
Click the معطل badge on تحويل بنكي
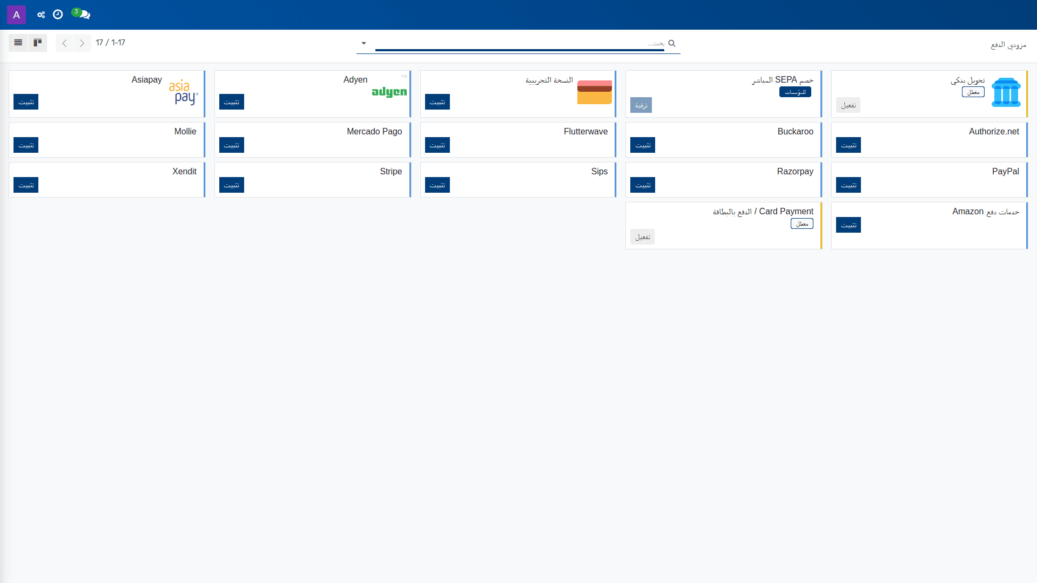point(973,92)
